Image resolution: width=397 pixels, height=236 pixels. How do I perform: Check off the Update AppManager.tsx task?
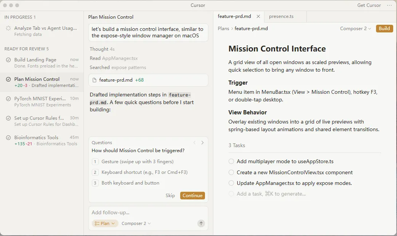(x=231, y=183)
